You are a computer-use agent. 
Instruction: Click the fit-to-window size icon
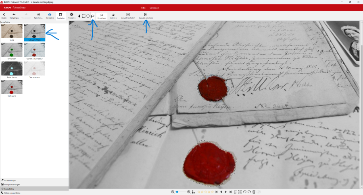tap(194, 192)
